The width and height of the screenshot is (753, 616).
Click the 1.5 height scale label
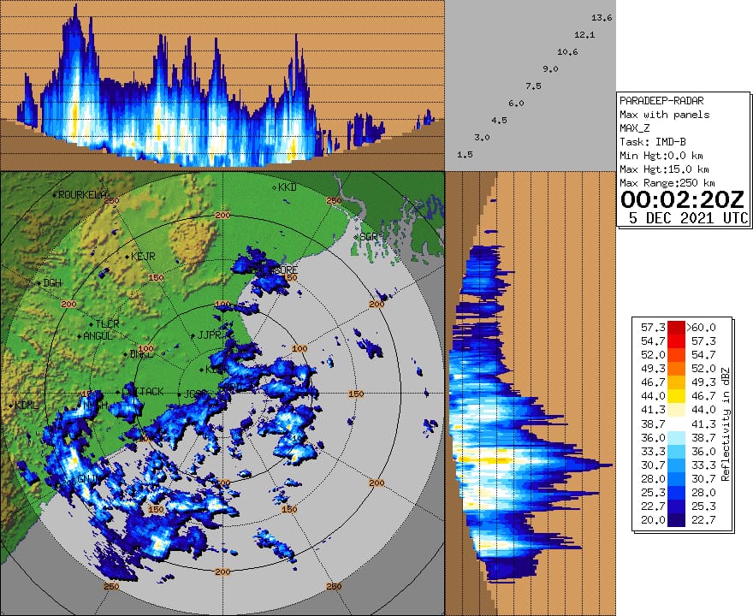(465, 155)
